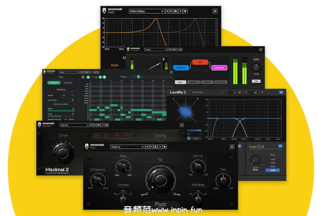Open help in the Pivot window
This screenshot has height=216, width=325.
pyautogui.click(x=160, y=147)
